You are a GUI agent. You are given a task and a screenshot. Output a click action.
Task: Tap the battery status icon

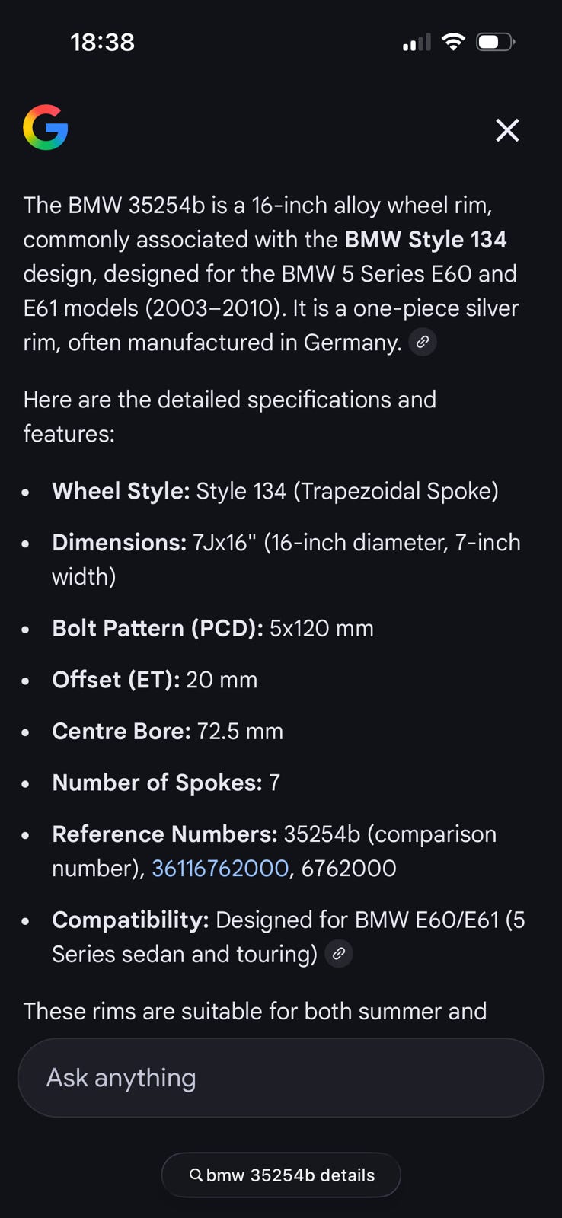coord(495,42)
